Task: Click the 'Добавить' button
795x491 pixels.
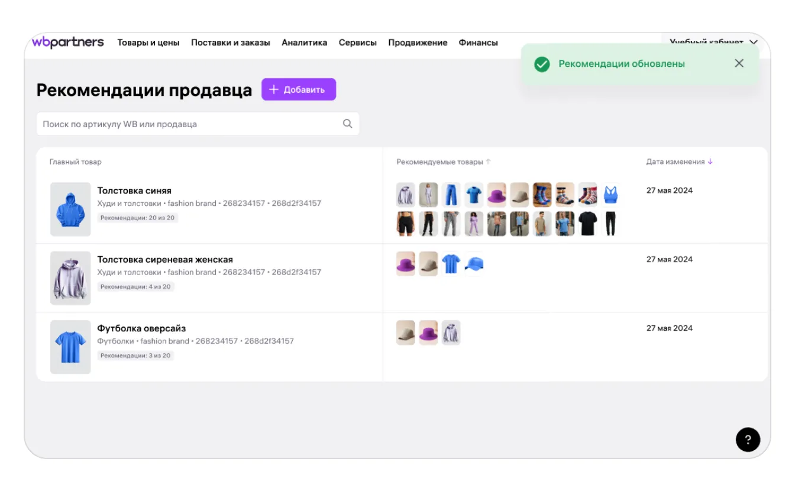Action: point(299,89)
